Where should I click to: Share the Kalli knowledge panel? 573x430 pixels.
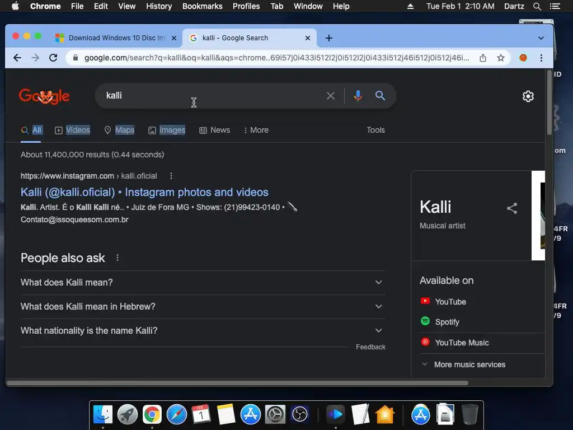(x=511, y=208)
